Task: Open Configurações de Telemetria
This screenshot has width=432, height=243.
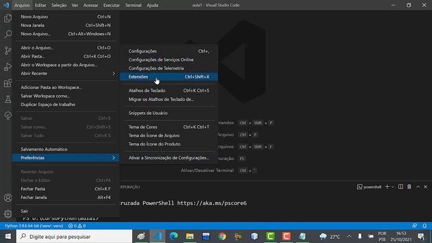Action: point(169,68)
